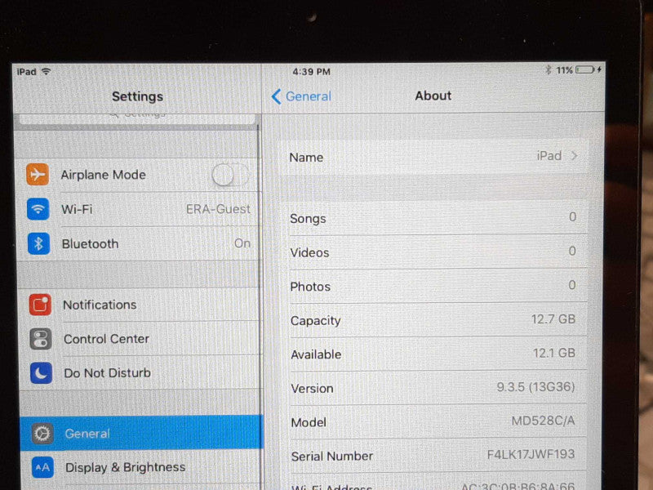
Task: Open Control Center settings
Action: pyautogui.click(x=140, y=339)
